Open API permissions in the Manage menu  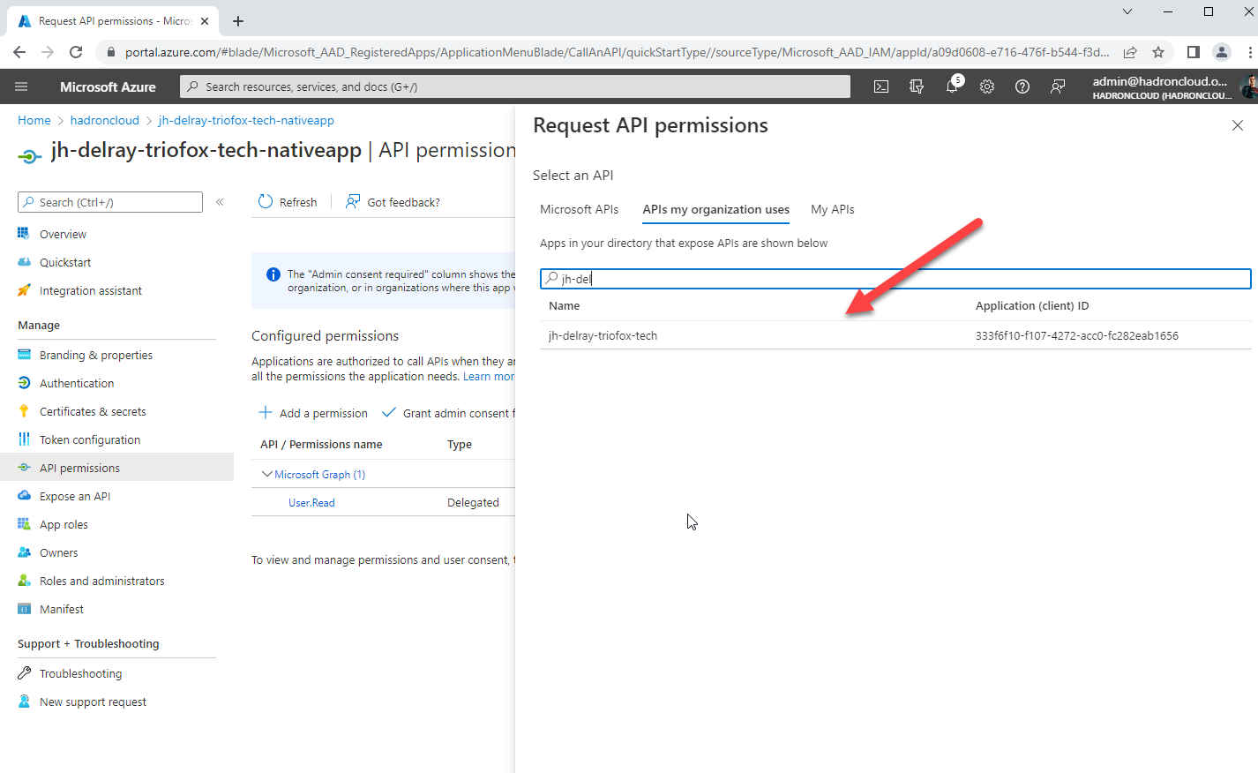tap(116, 468)
